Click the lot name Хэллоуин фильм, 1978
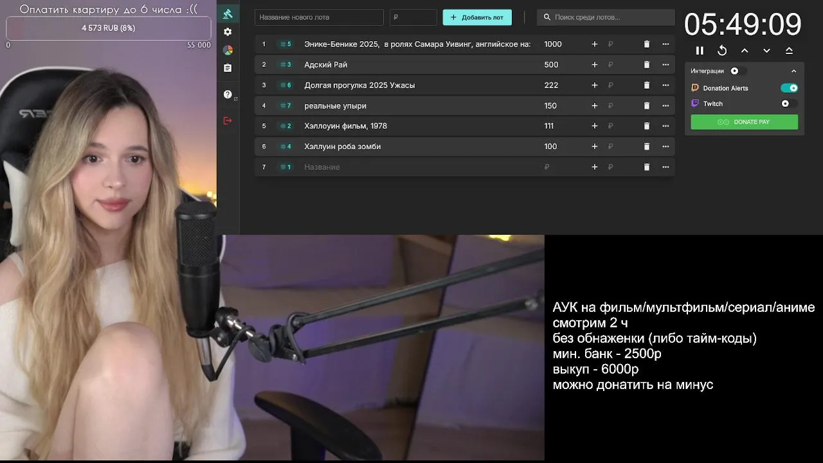823x463 pixels. pos(345,126)
